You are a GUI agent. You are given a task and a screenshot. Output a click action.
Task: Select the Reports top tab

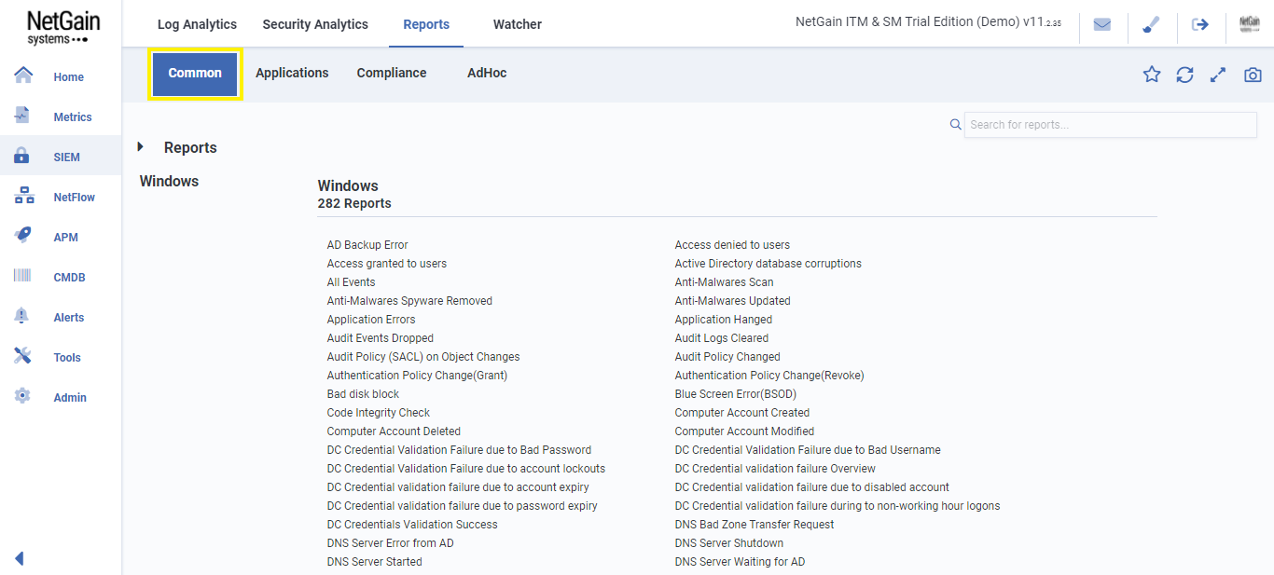pyautogui.click(x=426, y=24)
